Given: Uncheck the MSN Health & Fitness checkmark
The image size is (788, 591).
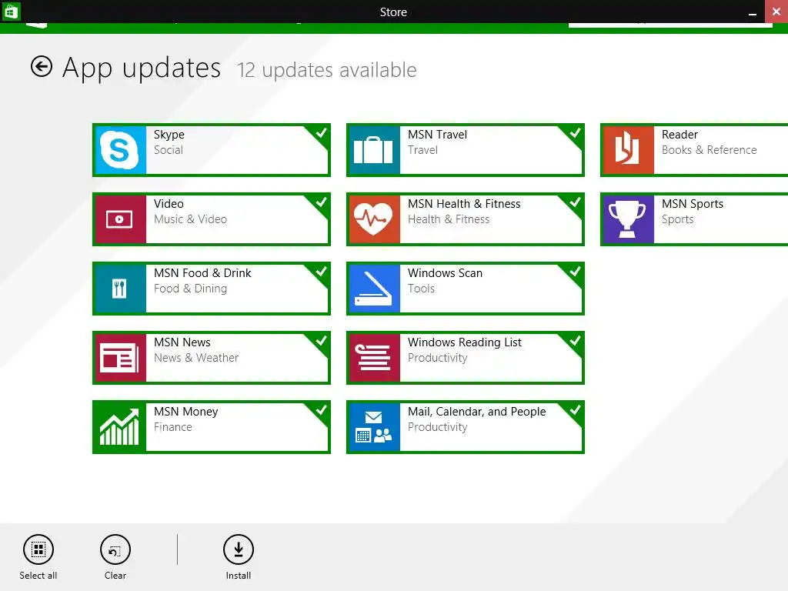Looking at the screenshot, I should point(575,202).
